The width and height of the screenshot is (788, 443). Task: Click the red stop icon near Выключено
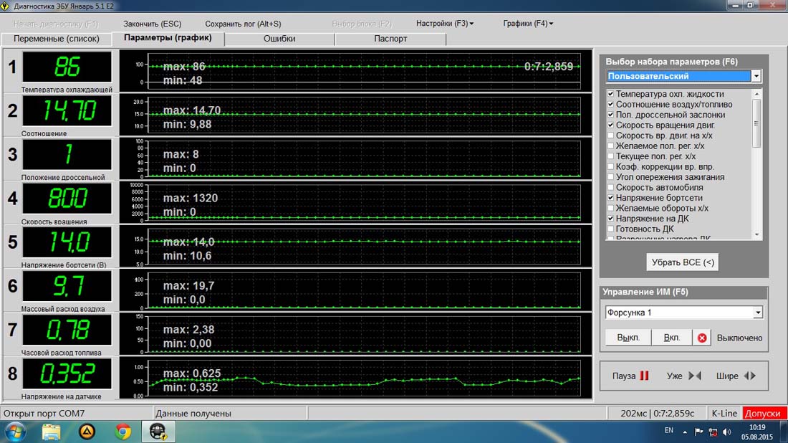[703, 338]
